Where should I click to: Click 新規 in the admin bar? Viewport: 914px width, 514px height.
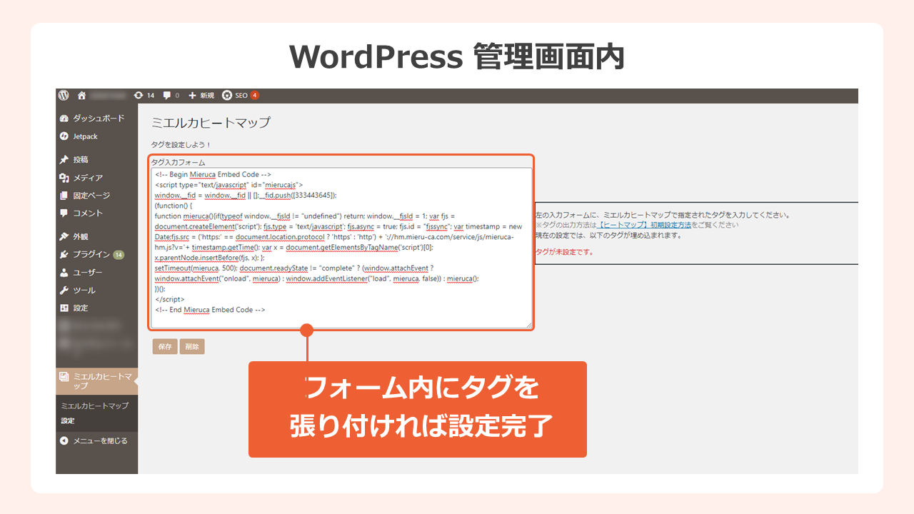click(207, 95)
